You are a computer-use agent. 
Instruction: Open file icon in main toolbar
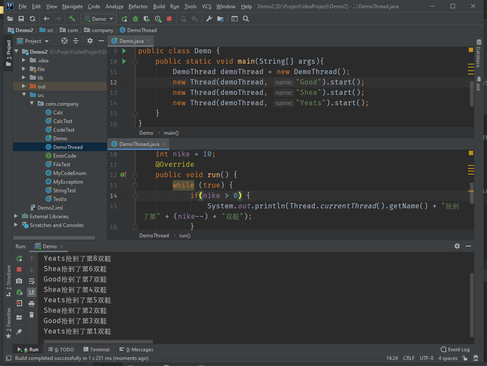pyautogui.click(x=10, y=19)
